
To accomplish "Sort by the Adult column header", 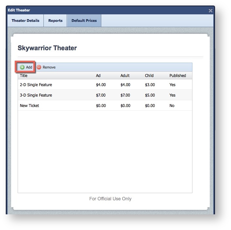I will pyautogui.click(x=125, y=76).
